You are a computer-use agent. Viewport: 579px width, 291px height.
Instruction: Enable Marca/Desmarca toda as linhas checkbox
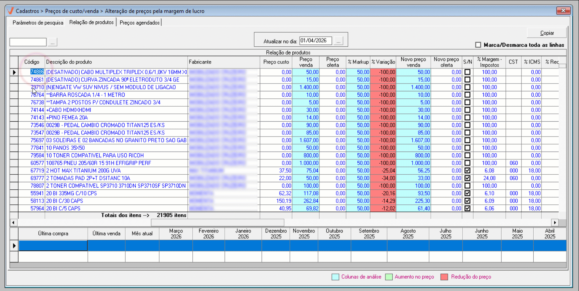click(478, 45)
